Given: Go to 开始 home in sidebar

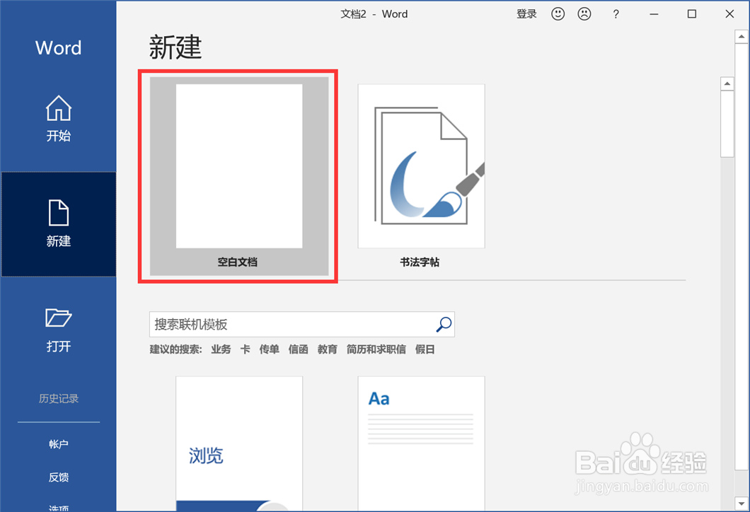Looking at the screenshot, I should [x=58, y=119].
